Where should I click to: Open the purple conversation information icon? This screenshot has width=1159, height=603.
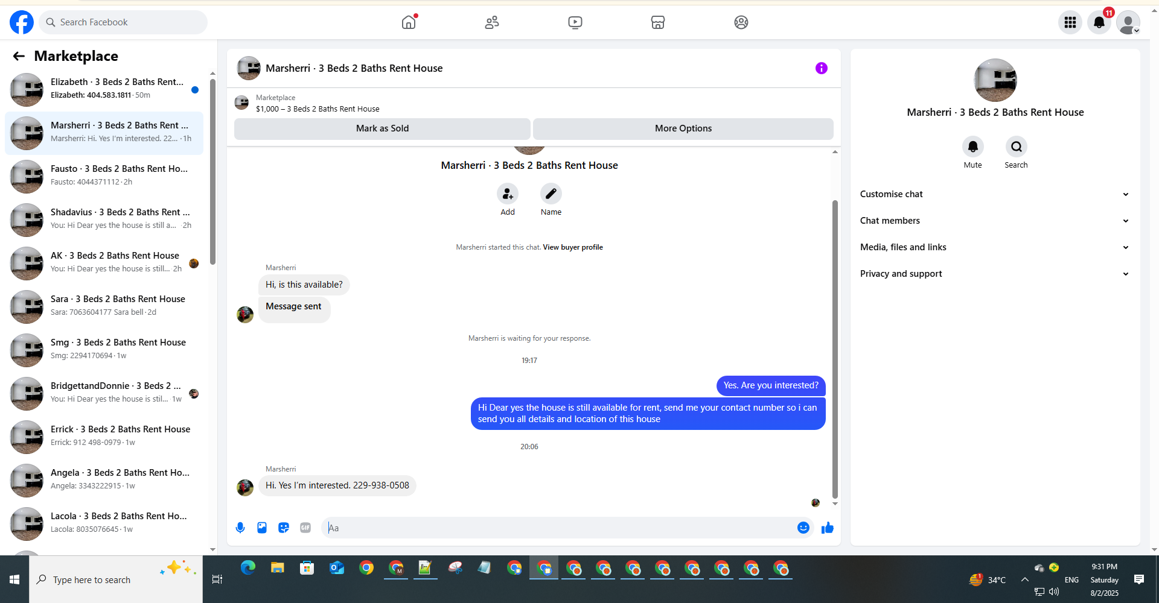(x=821, y=68)
